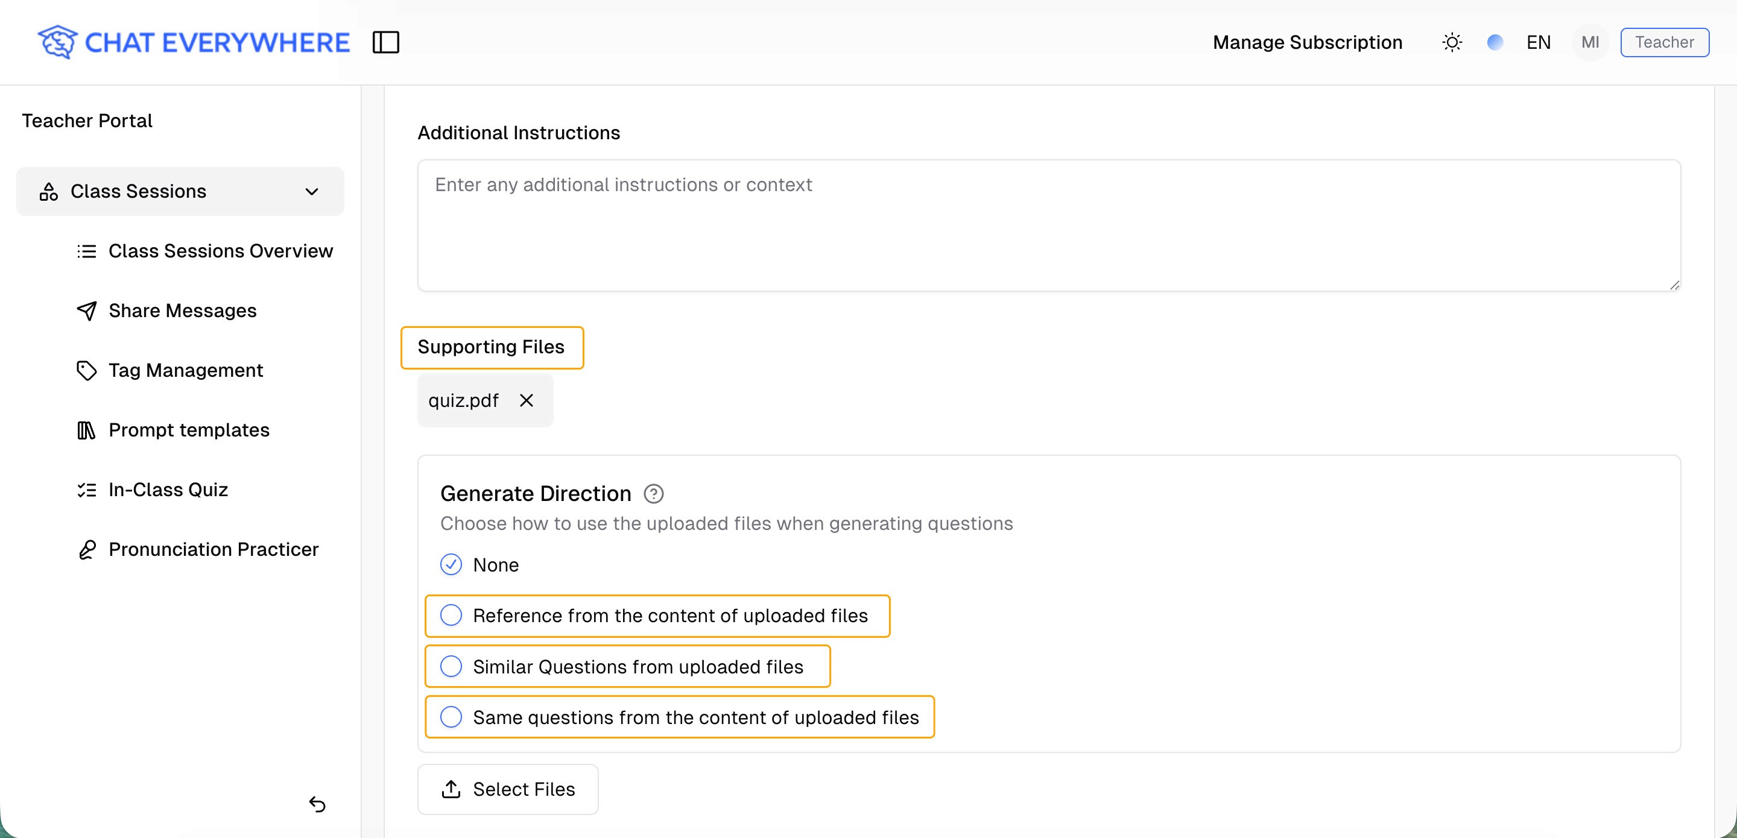Remove the quiz.pdf file with X
The height and width of the screenshot is (838, 1737).
click(x=527, y=400)
